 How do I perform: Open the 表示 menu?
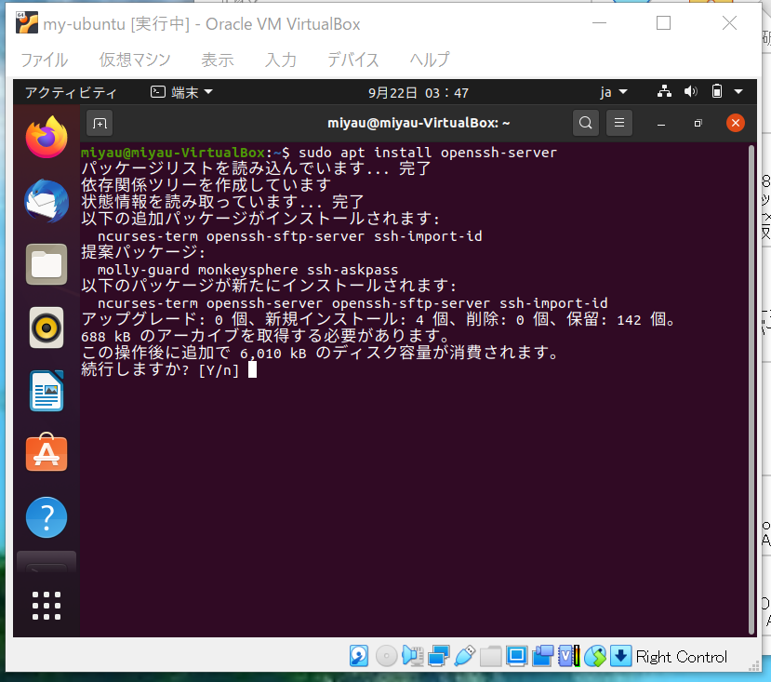pos(218,60)
